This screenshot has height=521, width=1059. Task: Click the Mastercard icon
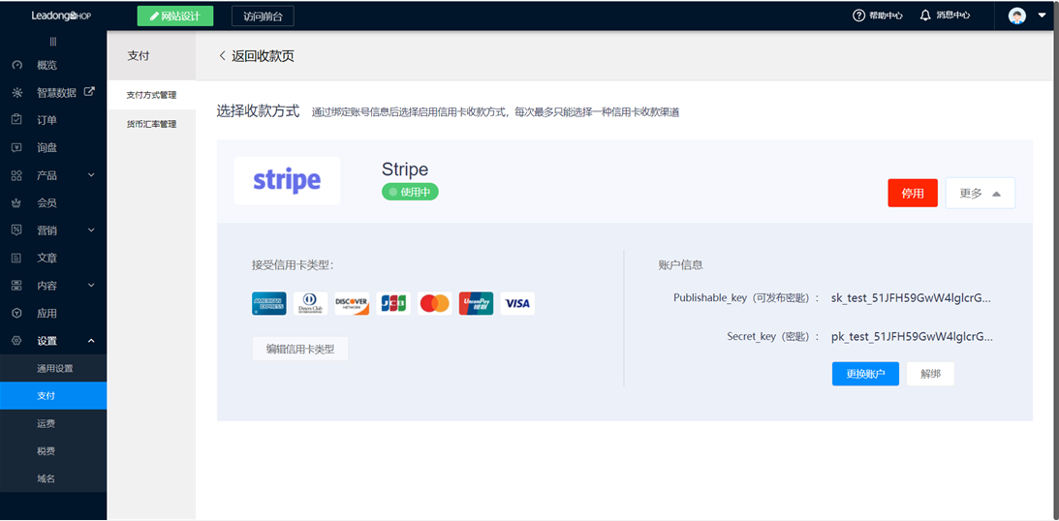(x=435, y=303)
